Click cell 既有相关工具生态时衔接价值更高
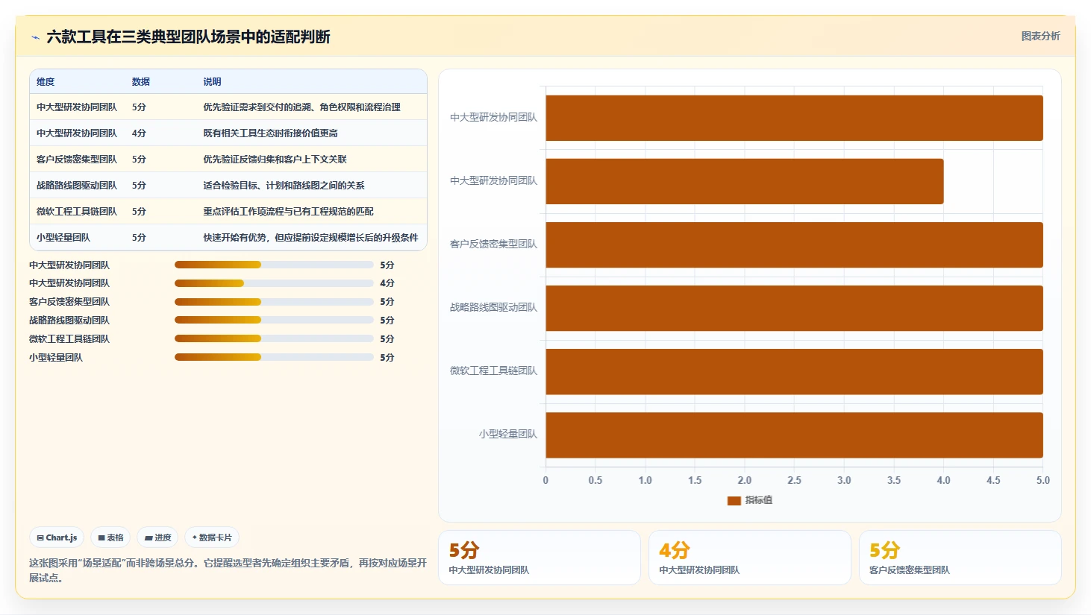The width and height of the screenshot is (1091, 615). click(x=270, y=133)
